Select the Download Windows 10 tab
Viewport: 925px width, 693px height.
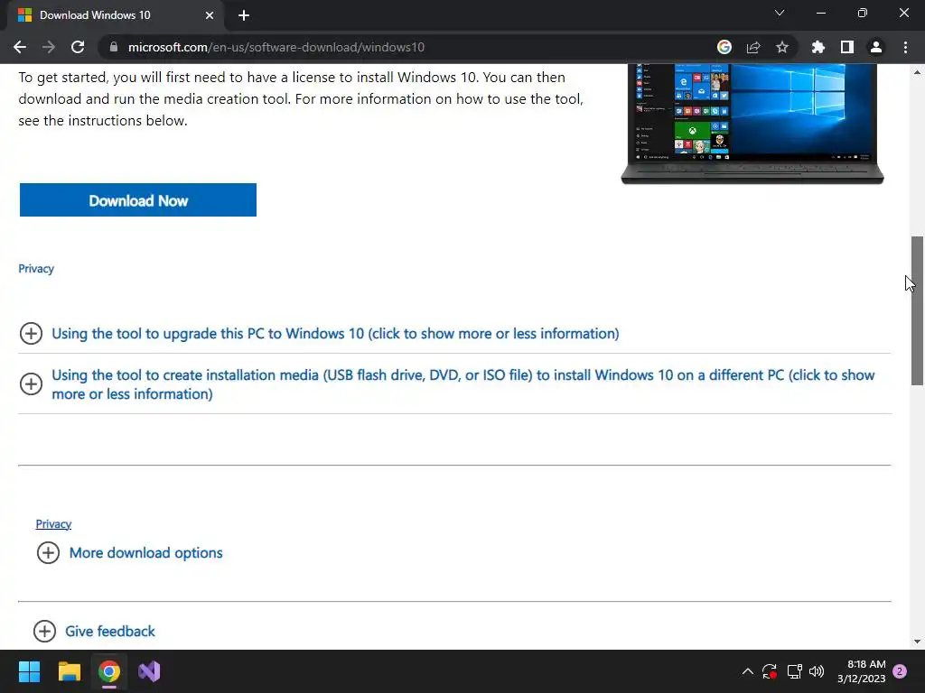[x=115, y=15]
